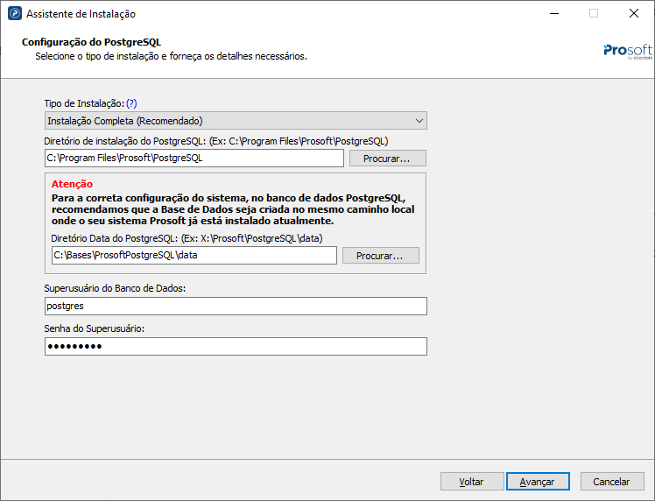Browse for the PostgreSQL installation directory
This screenshot has height=501, width=655.
pyautogui.click(x=387, y=159)
